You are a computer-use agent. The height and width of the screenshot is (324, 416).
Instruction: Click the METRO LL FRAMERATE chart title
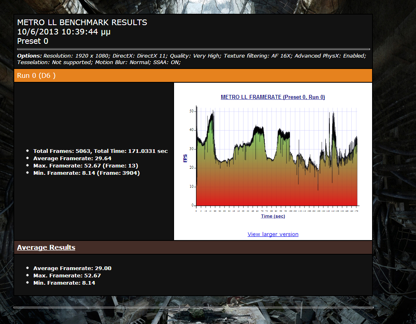273,97
